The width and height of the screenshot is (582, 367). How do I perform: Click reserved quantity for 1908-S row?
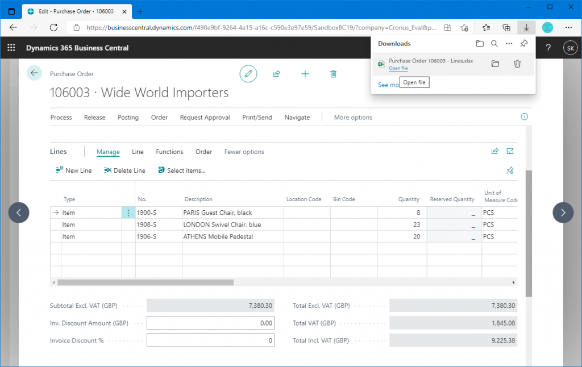pos(454,224)
